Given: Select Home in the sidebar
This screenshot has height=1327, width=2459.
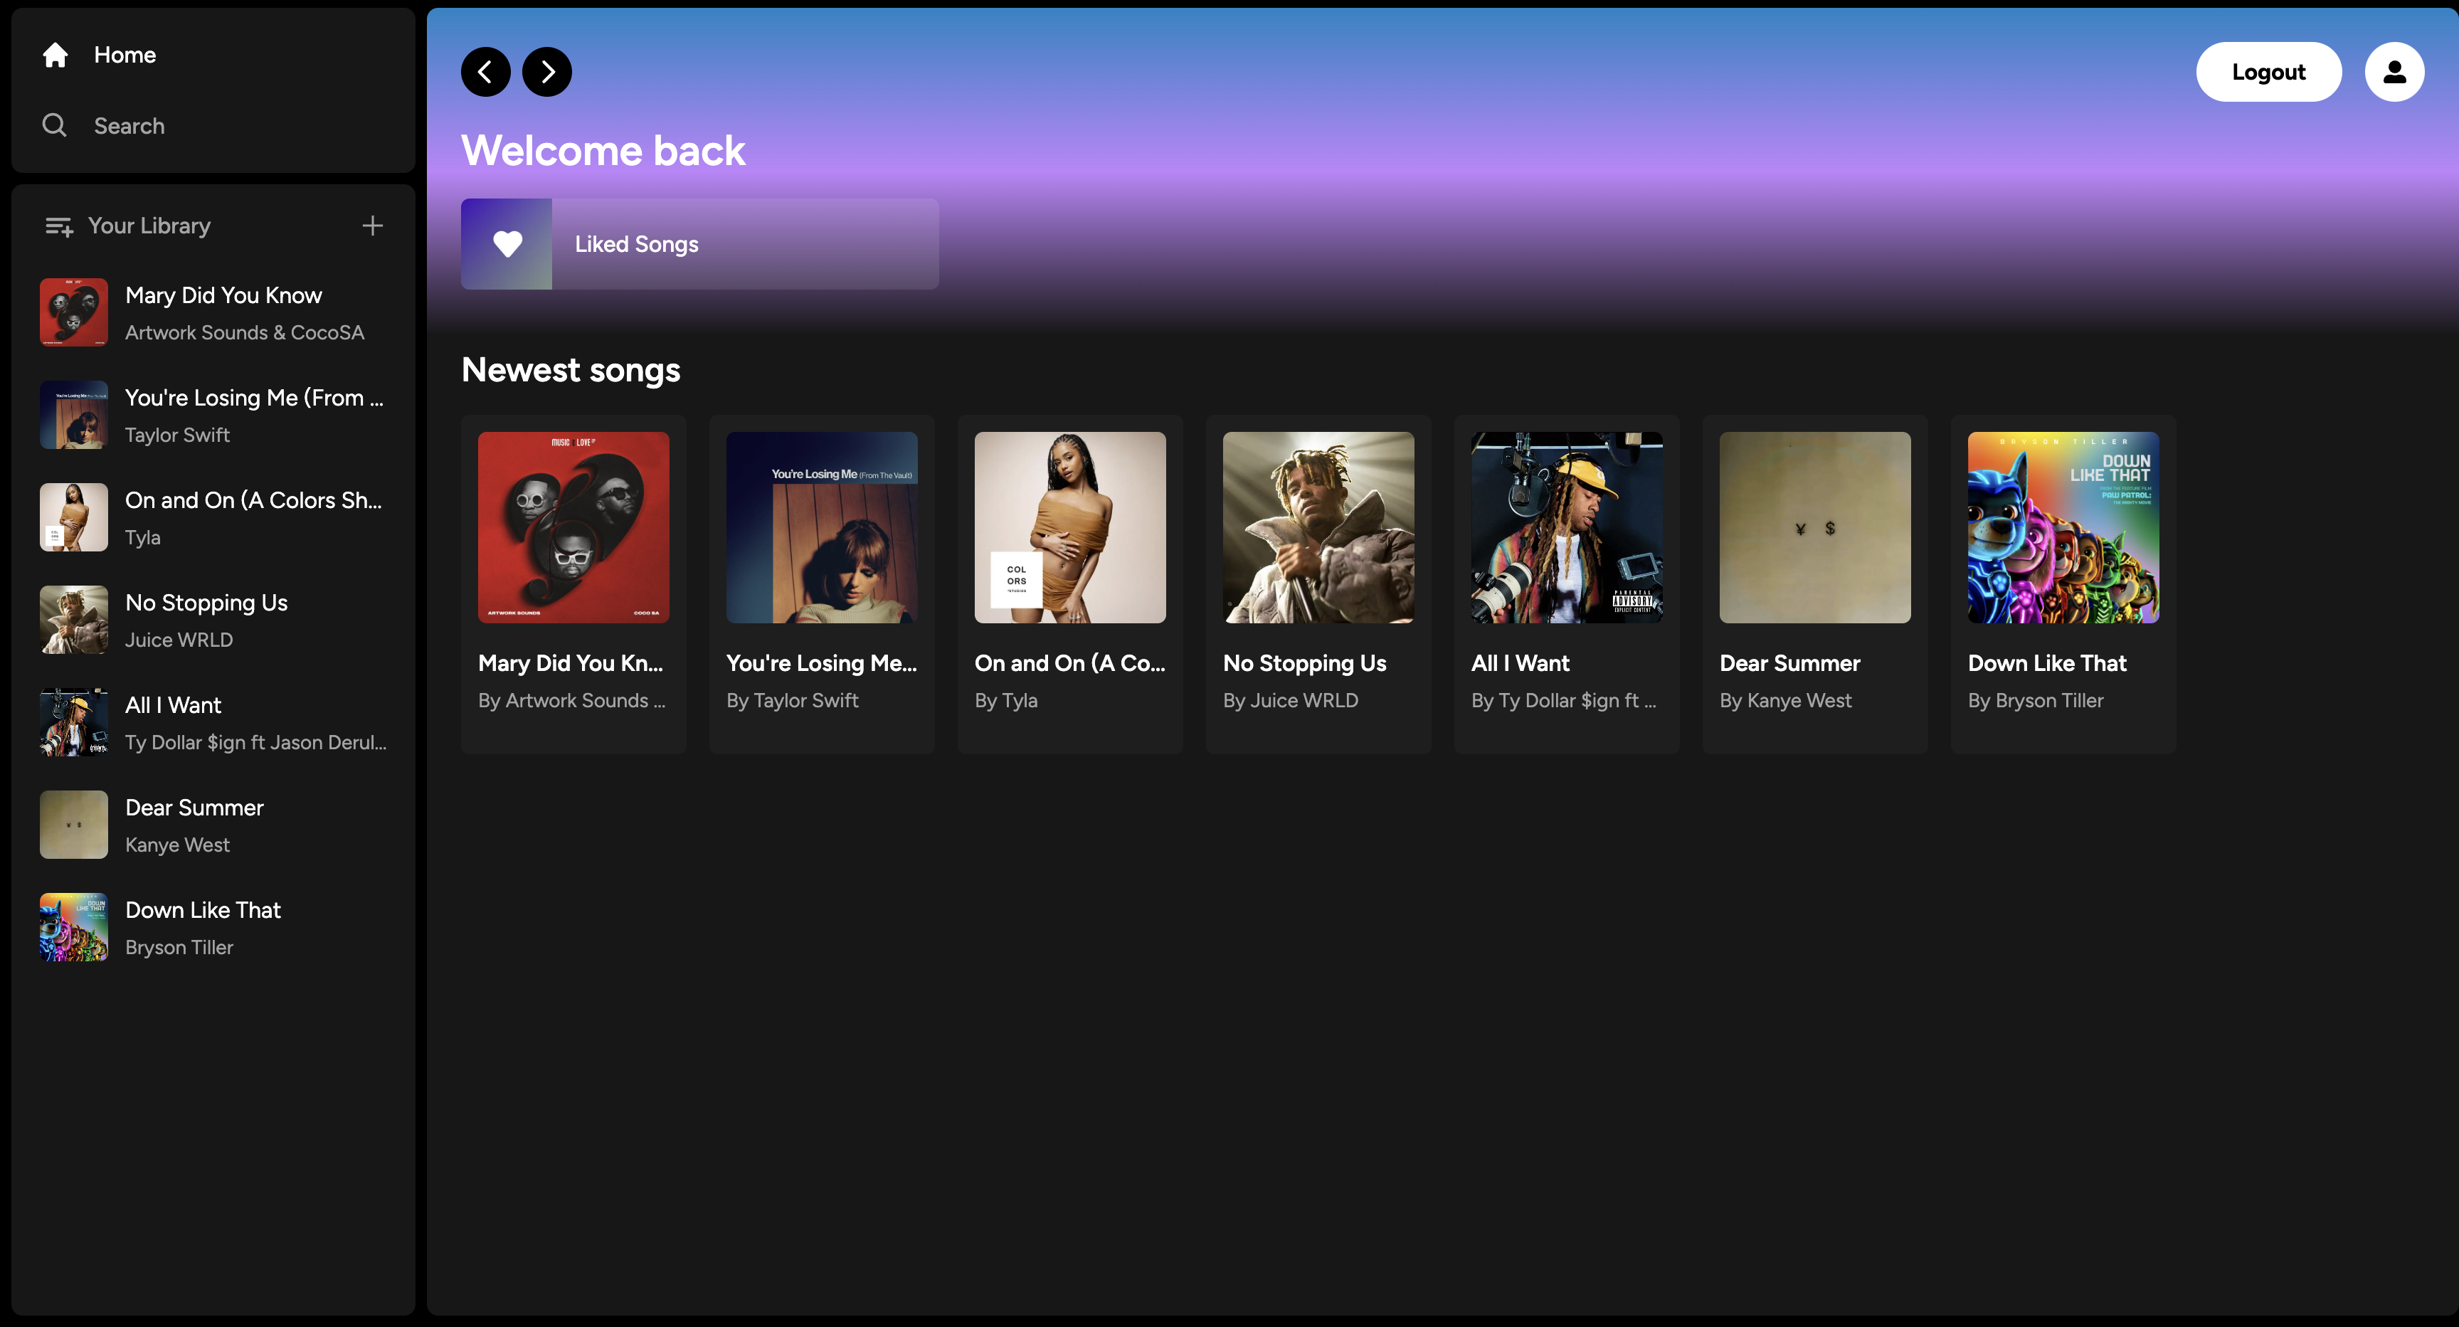Looking at the screenshot, I should point(125,55).
